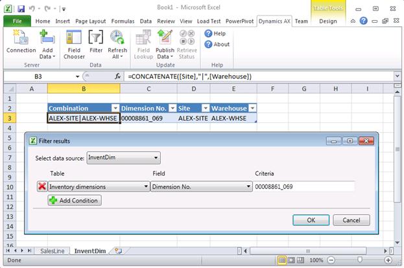
Task: Click the Criteria field with 00008861_069
Action: (x=304, y=186)
